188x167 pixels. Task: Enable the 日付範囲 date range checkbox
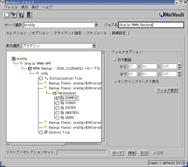[114, 60]
